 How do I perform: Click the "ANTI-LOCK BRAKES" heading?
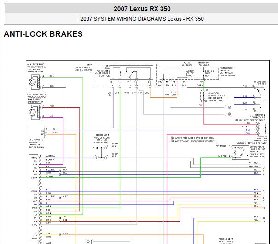click(43, 34)
